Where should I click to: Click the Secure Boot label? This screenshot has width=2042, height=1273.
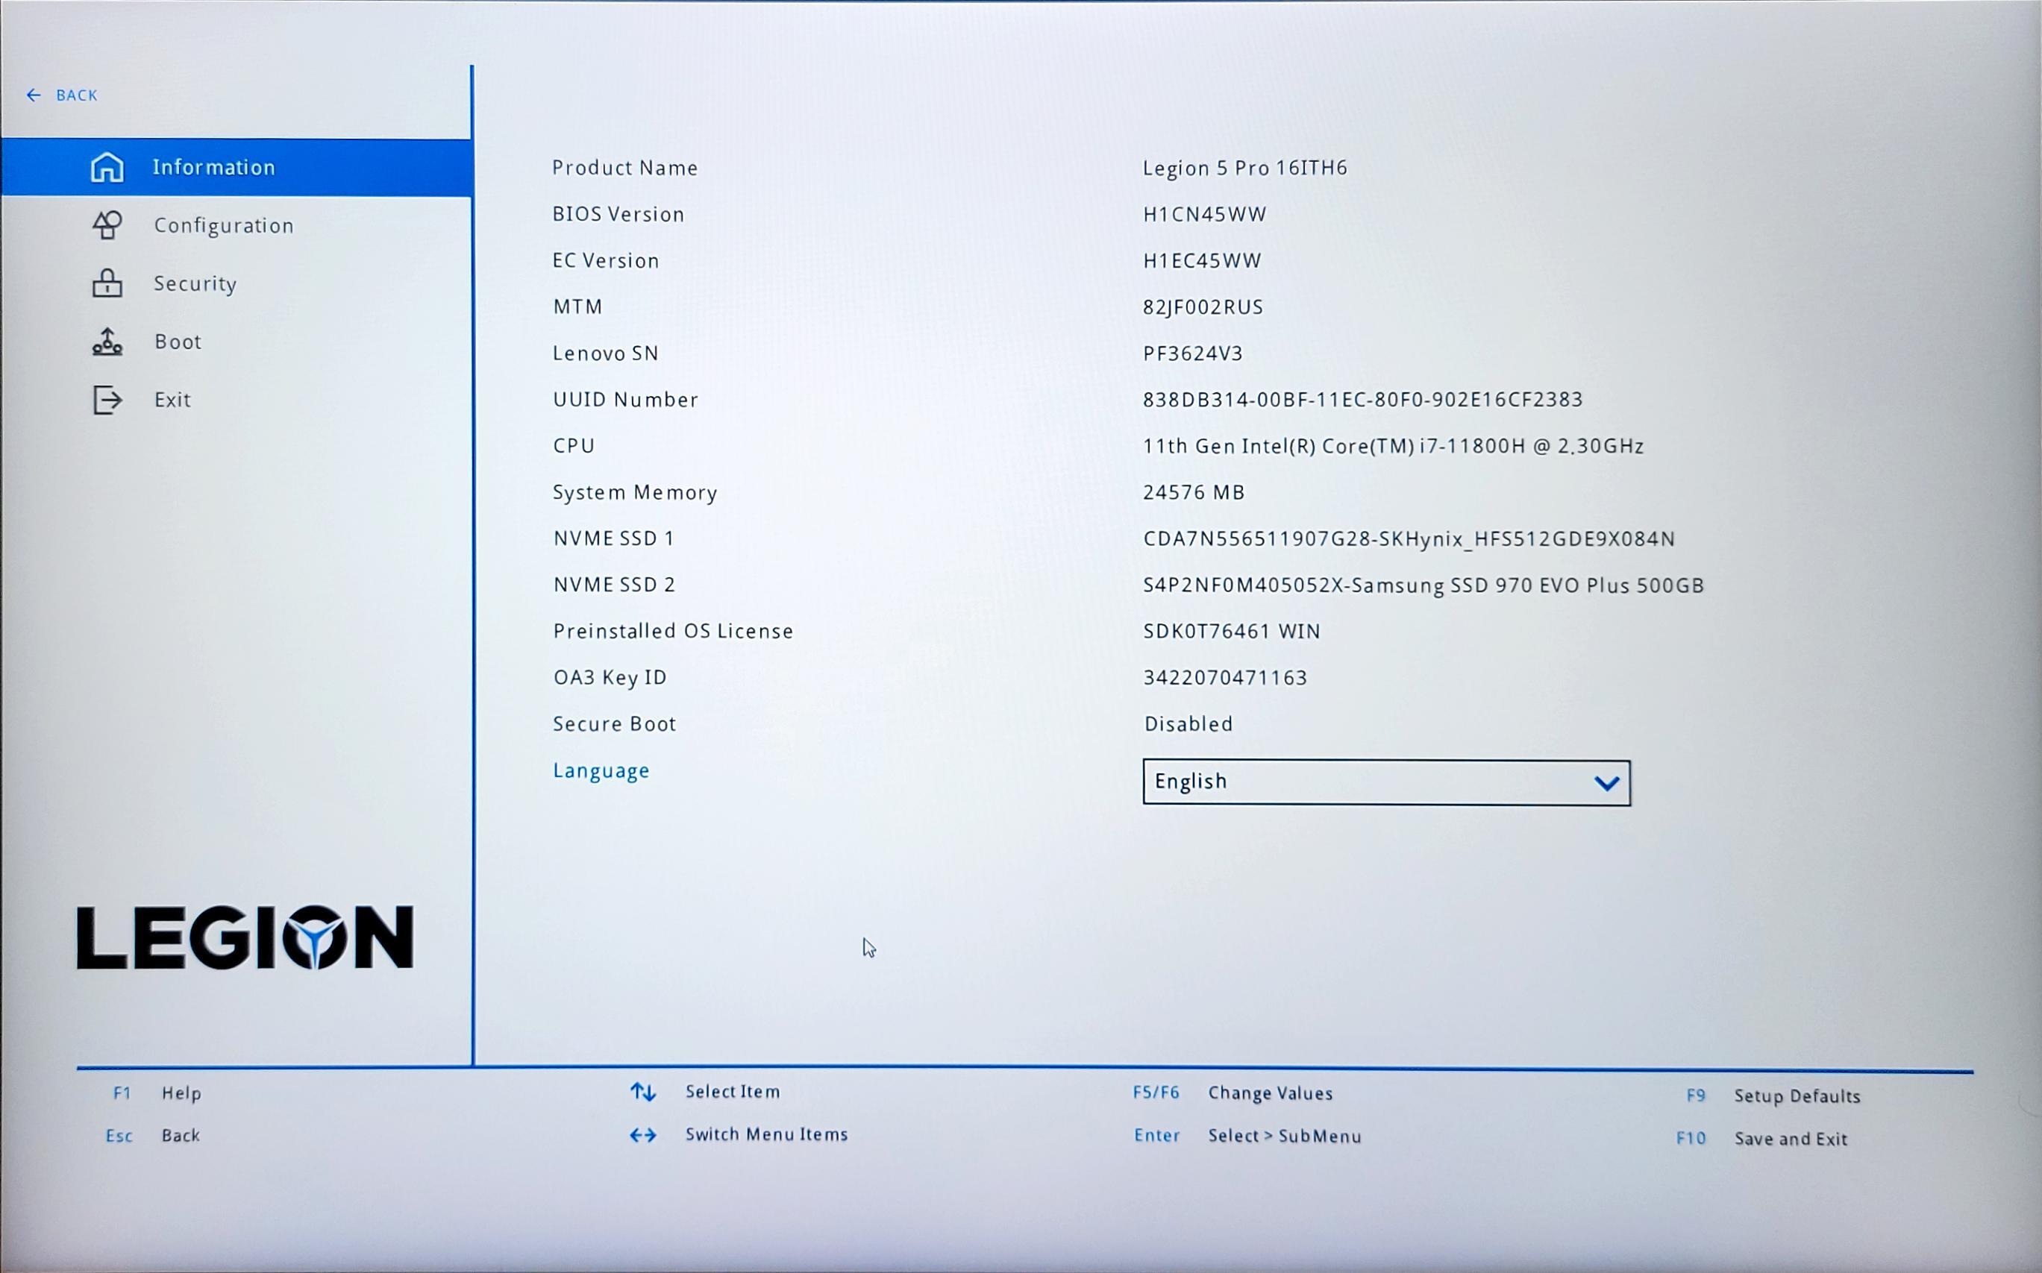[x=615, y=724]
